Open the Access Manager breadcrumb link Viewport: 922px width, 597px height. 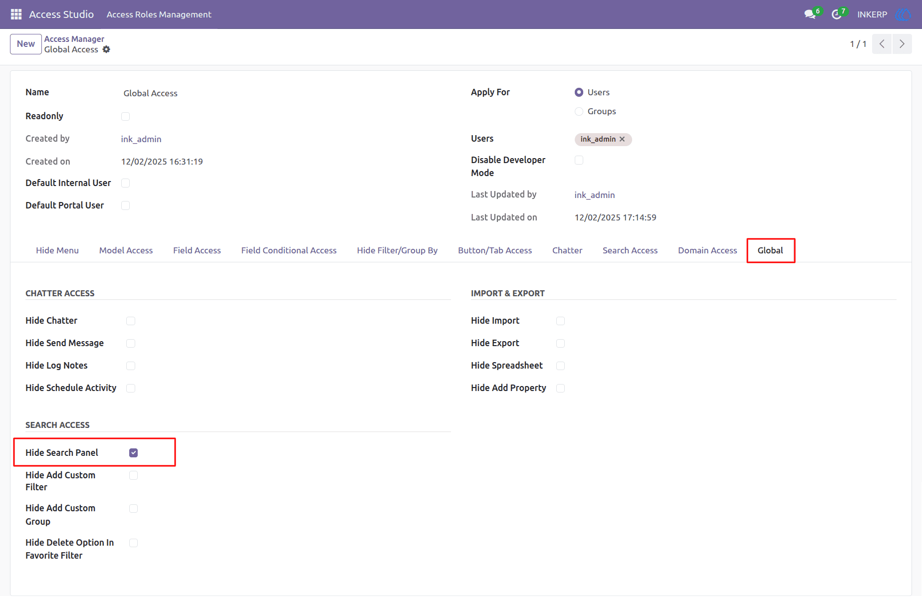[74, 39]
